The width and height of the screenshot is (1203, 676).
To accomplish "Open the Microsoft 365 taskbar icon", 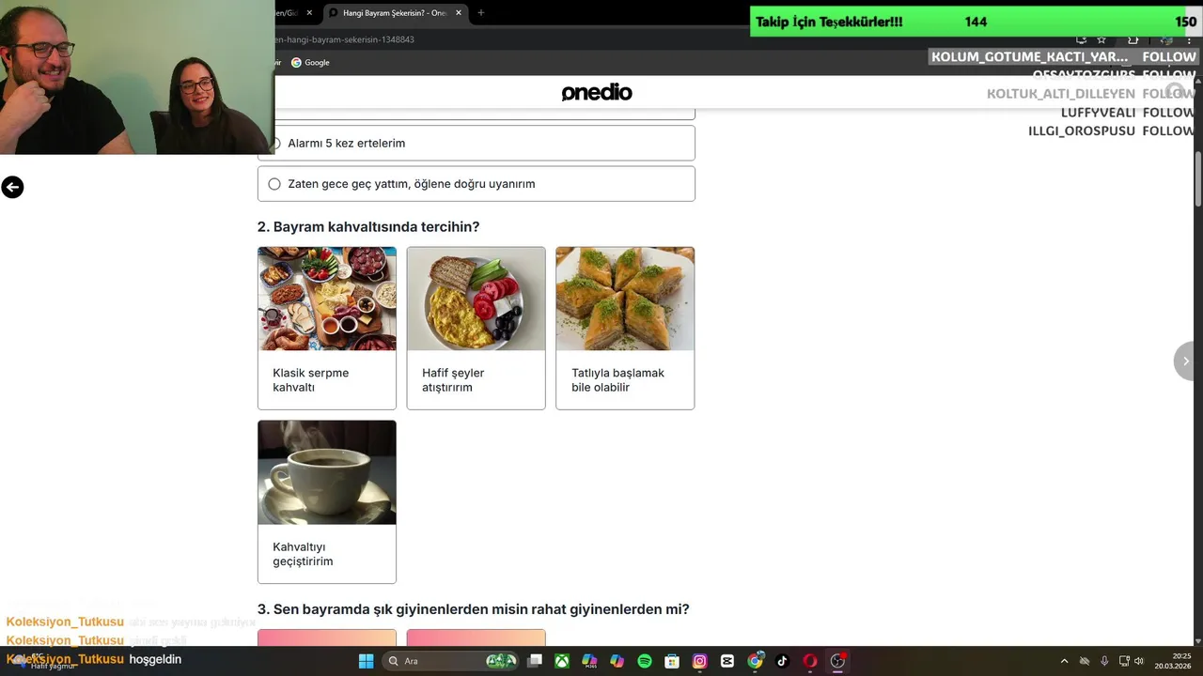I will coord(589,661).
